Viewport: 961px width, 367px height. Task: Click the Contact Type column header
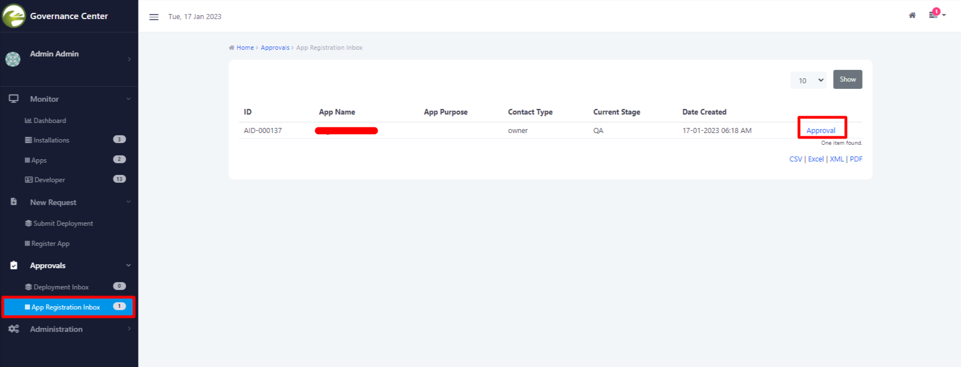pos(530,112)
